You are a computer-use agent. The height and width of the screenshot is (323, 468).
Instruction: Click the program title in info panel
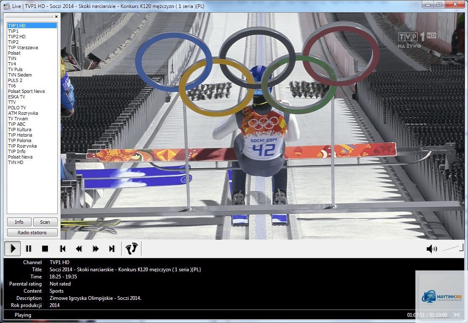tap(125, 270)
